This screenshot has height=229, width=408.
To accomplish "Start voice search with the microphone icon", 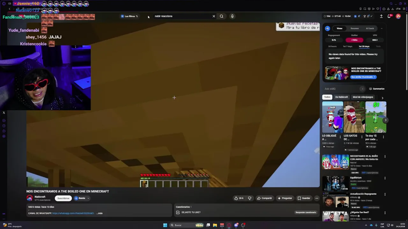I will coord(232,16).
